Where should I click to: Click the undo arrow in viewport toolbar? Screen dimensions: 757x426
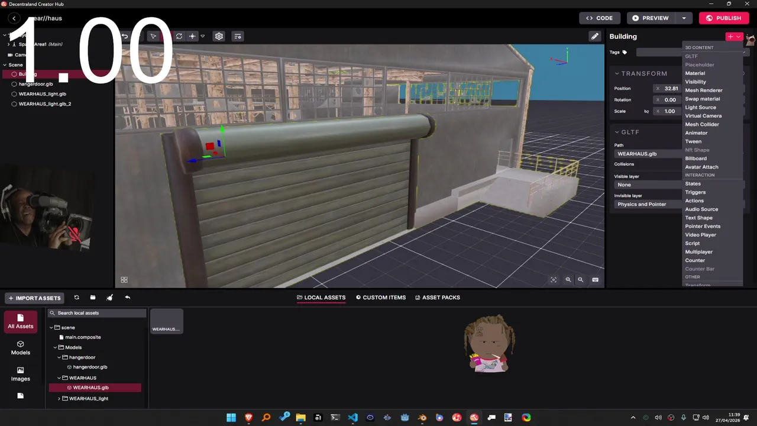125,36
